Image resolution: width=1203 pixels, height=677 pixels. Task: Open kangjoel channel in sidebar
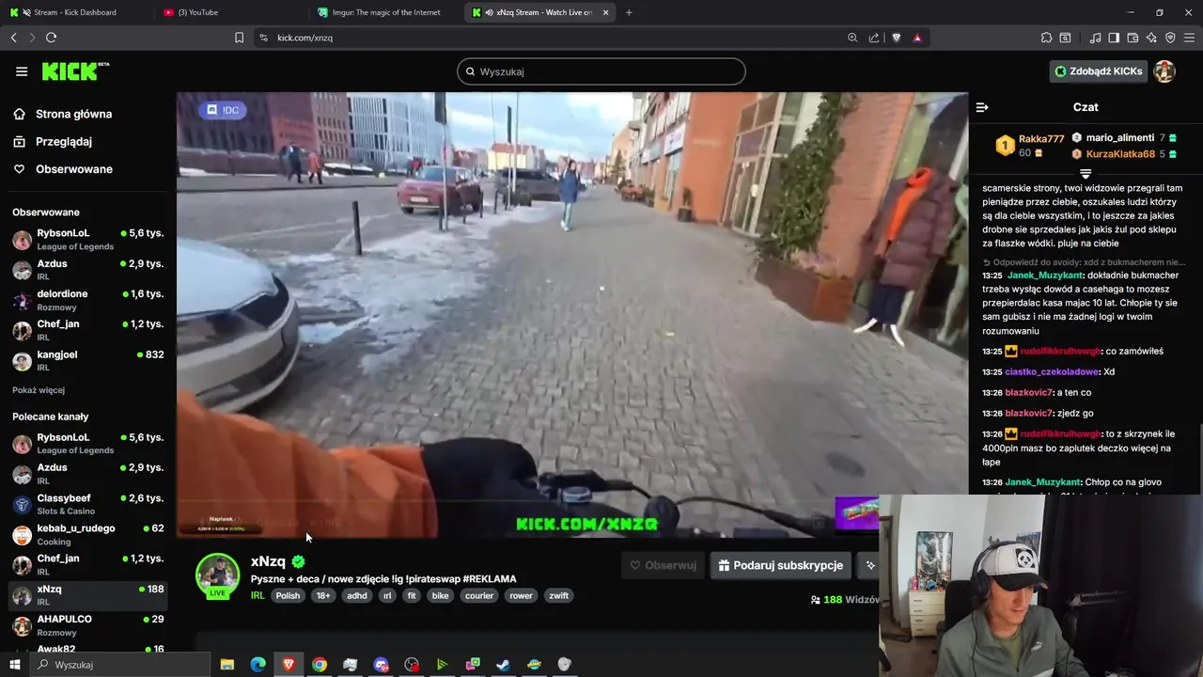[x=88, y=360]
